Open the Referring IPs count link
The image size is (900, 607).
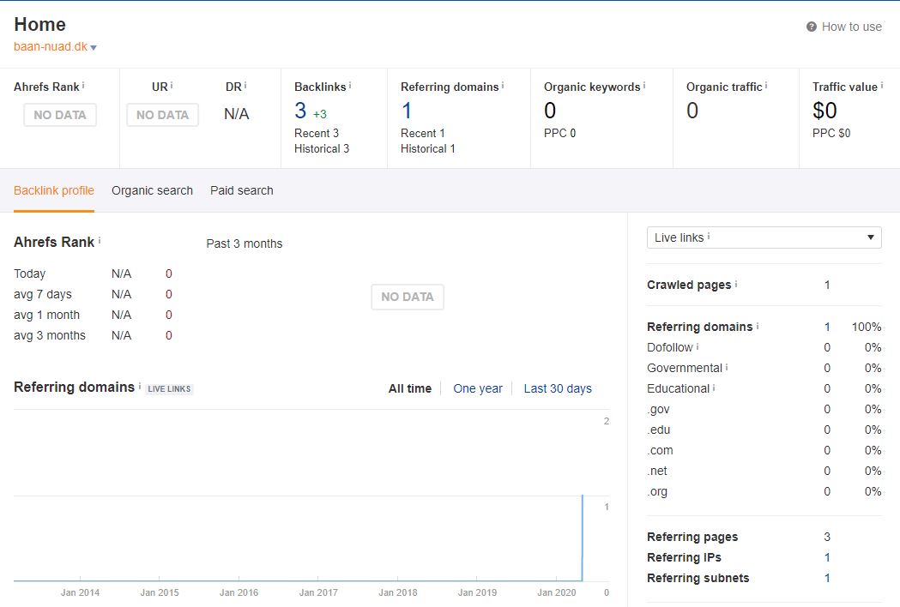click(x=827, y=557)
